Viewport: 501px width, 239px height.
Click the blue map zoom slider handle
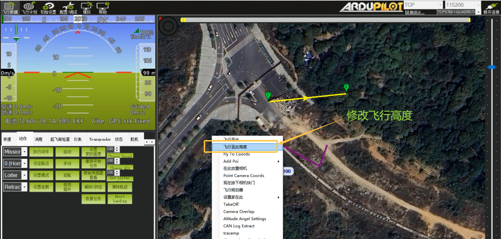pos(492,67)
